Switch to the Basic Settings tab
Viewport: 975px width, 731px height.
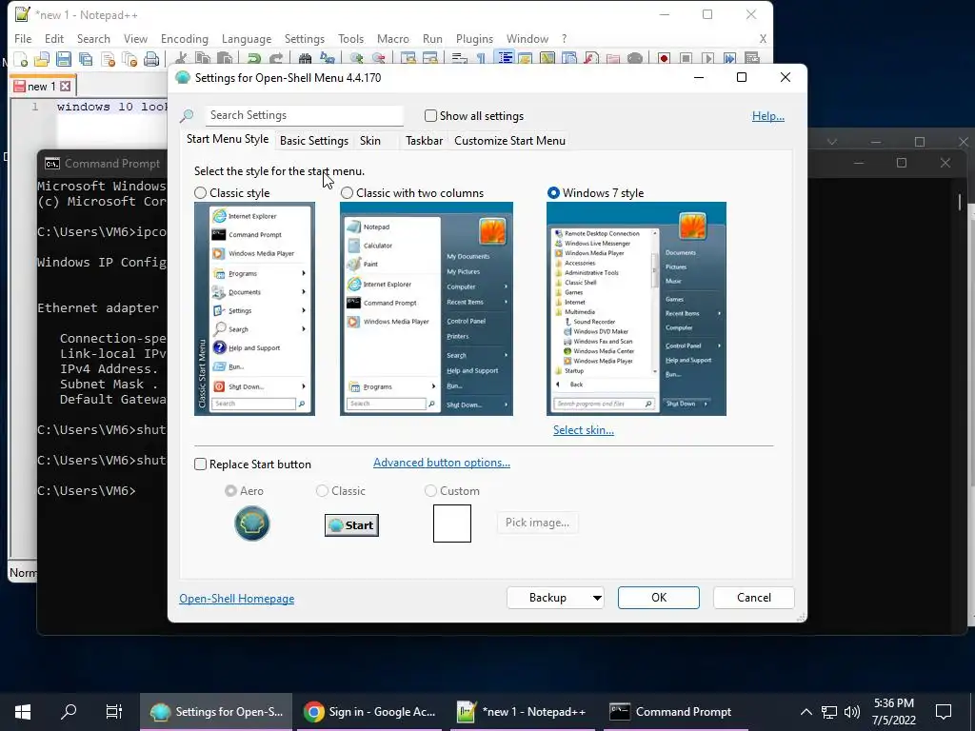click(314, 141)
